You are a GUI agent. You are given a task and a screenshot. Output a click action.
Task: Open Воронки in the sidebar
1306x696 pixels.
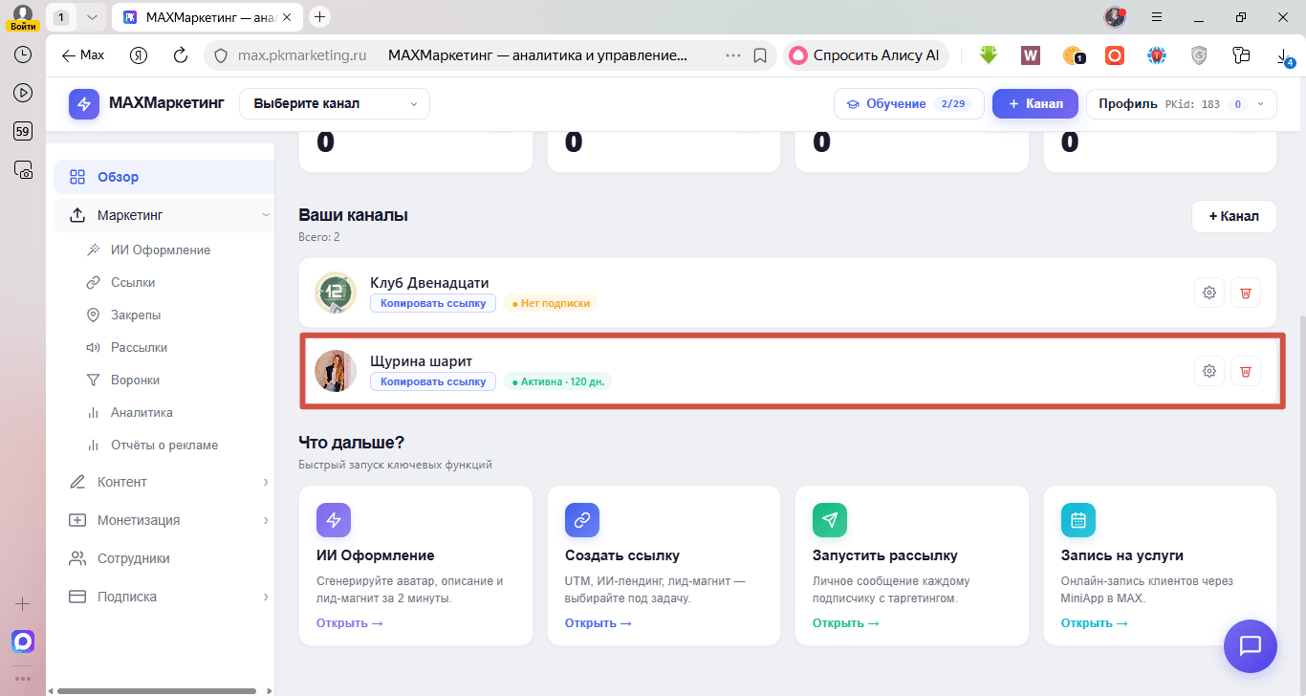pos(135,380)
